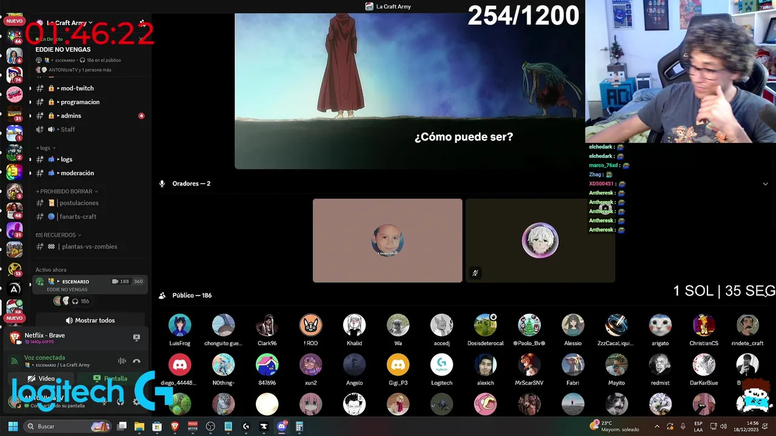Open Logitech user's audience avatar
The height and width of the screenshot is (436, 776).
pos(441,365)
